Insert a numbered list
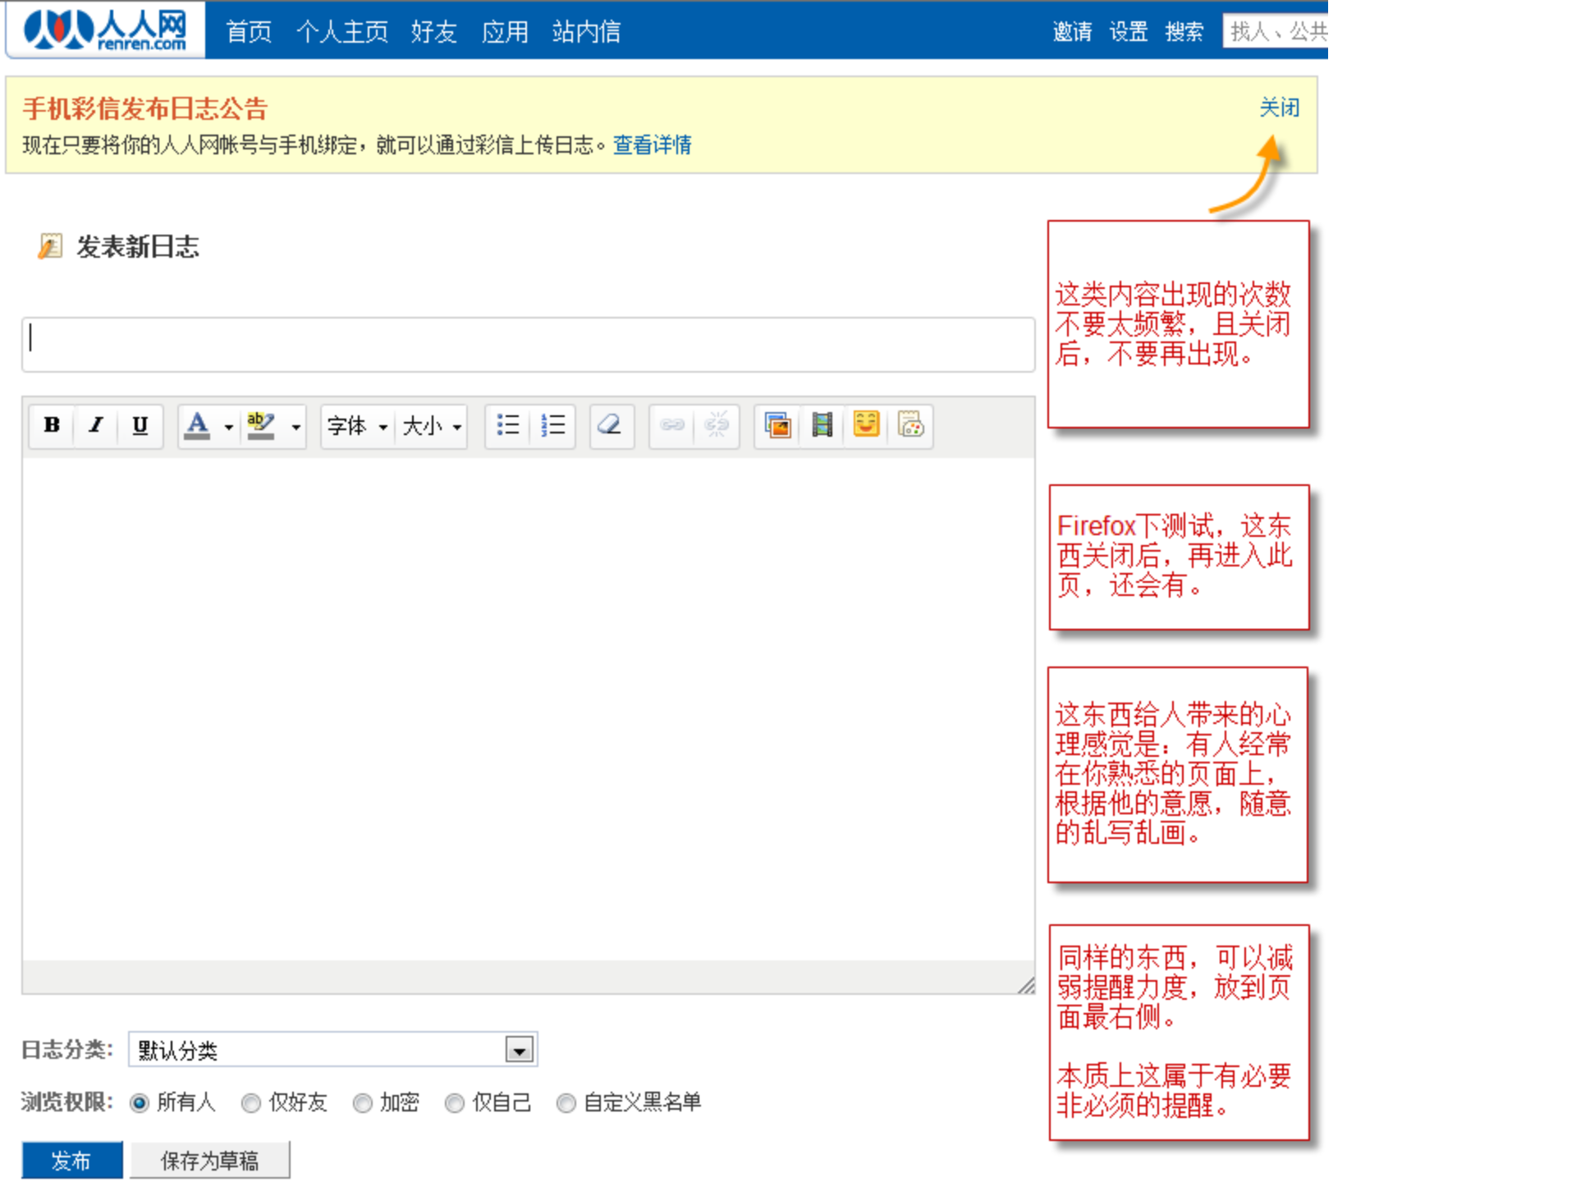This screenshot has width=1576, height=1182. pos(554,425)
